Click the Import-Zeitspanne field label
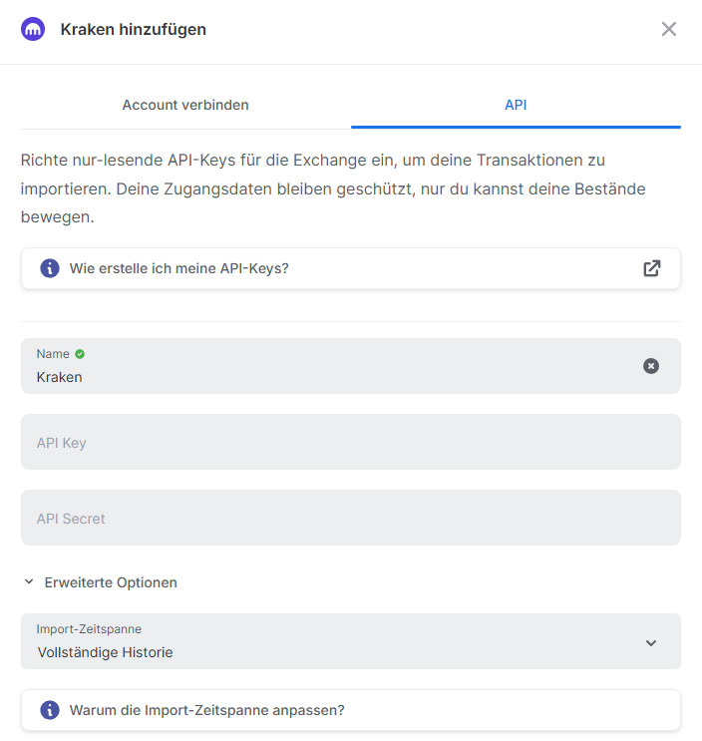 pos(89,629)
